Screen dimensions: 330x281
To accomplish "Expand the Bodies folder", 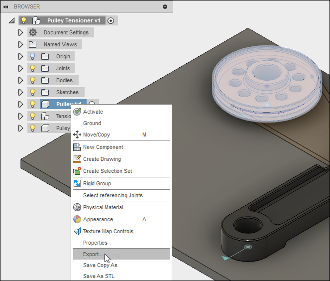I will [x=20, y=80].
